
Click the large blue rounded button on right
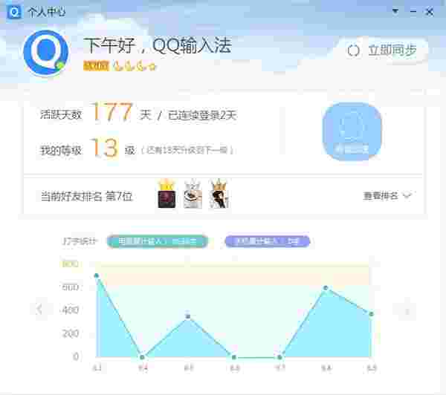coord(352,131)
